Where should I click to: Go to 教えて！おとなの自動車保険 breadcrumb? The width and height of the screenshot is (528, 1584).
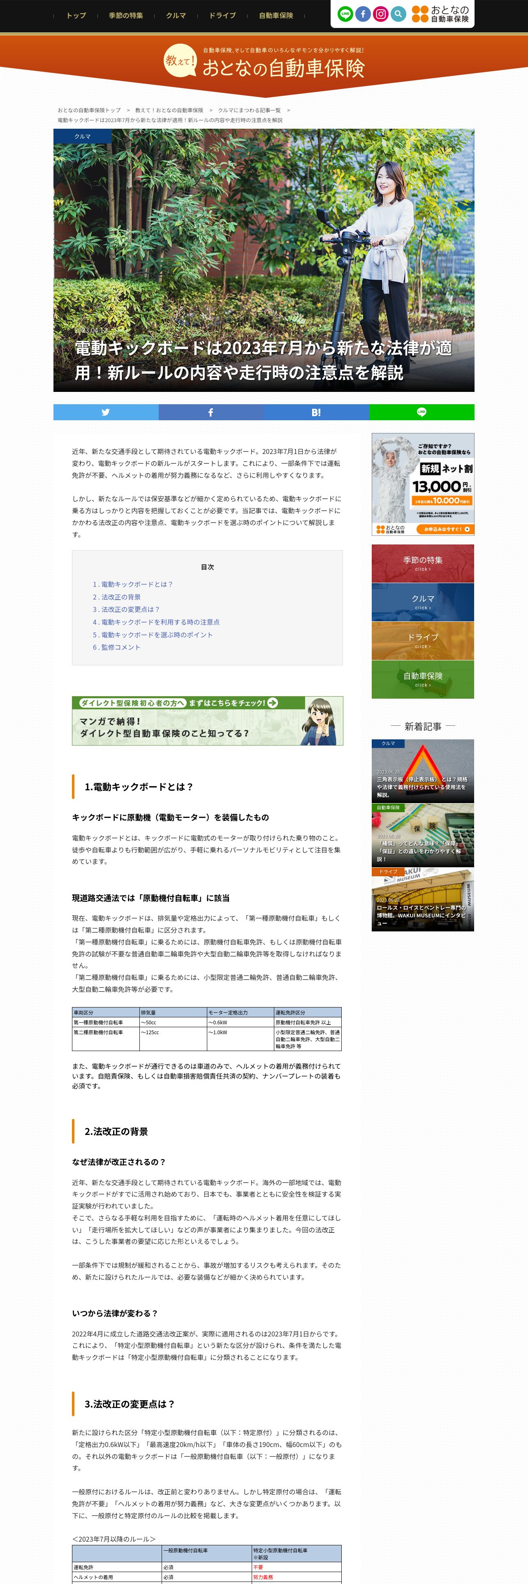coord(169,110)
